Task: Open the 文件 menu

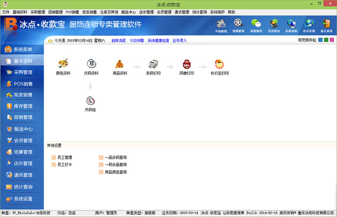Action: (x=6, y=12)
